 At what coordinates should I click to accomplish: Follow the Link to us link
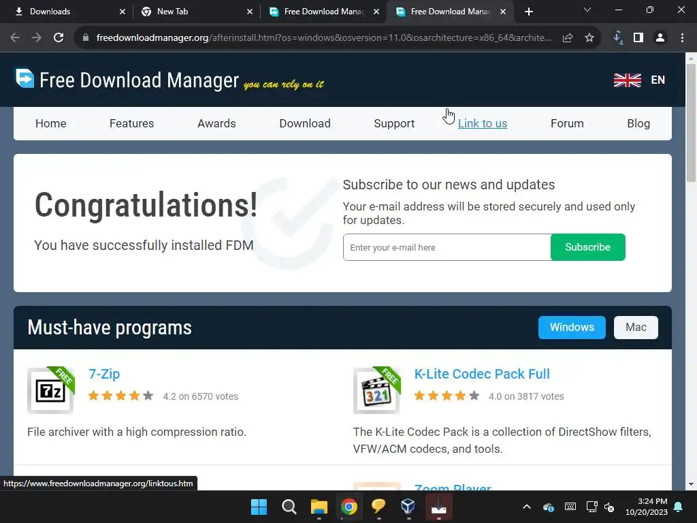[x=483, y=123]
